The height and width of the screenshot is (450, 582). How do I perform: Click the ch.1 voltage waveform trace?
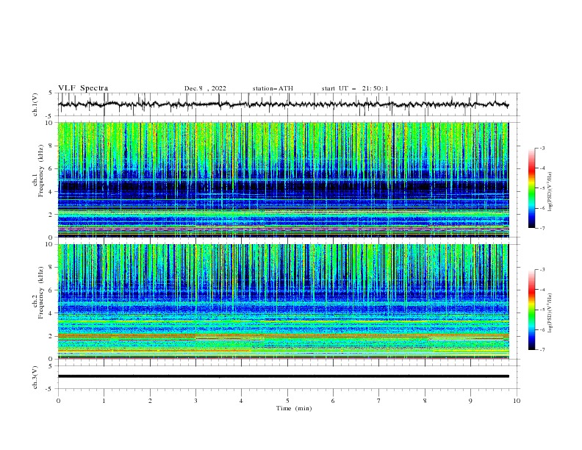pos(283,104)
